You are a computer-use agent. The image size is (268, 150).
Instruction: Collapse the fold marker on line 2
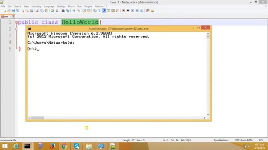click(16, 29)
